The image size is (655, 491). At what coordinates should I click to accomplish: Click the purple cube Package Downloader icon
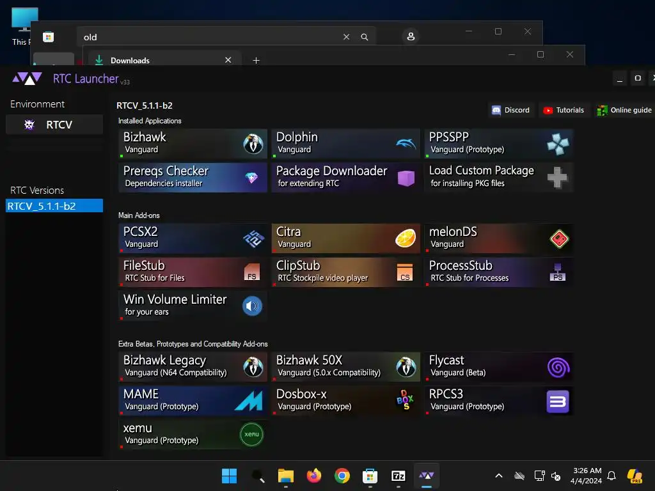click(406, 178)
